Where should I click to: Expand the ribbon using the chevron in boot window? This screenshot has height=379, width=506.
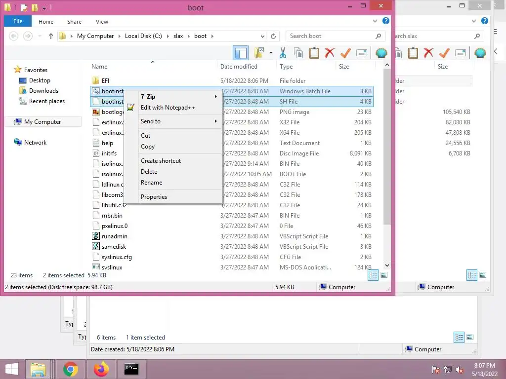375,21
